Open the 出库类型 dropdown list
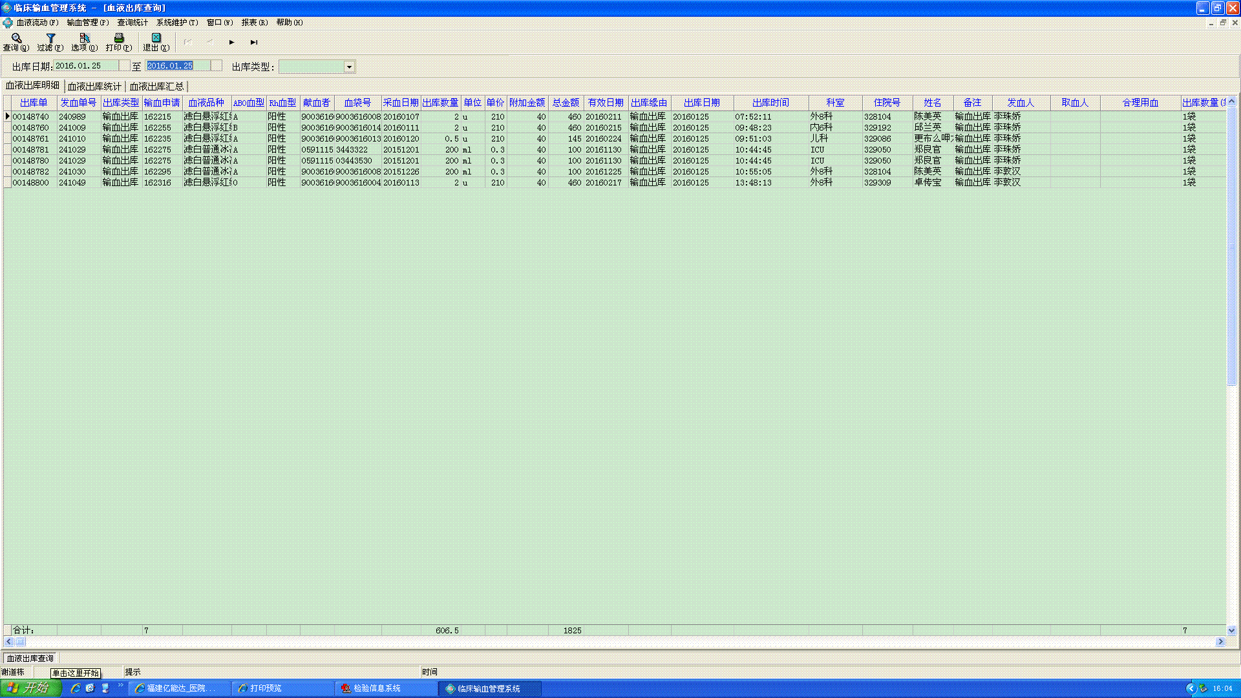 [349, 67]
